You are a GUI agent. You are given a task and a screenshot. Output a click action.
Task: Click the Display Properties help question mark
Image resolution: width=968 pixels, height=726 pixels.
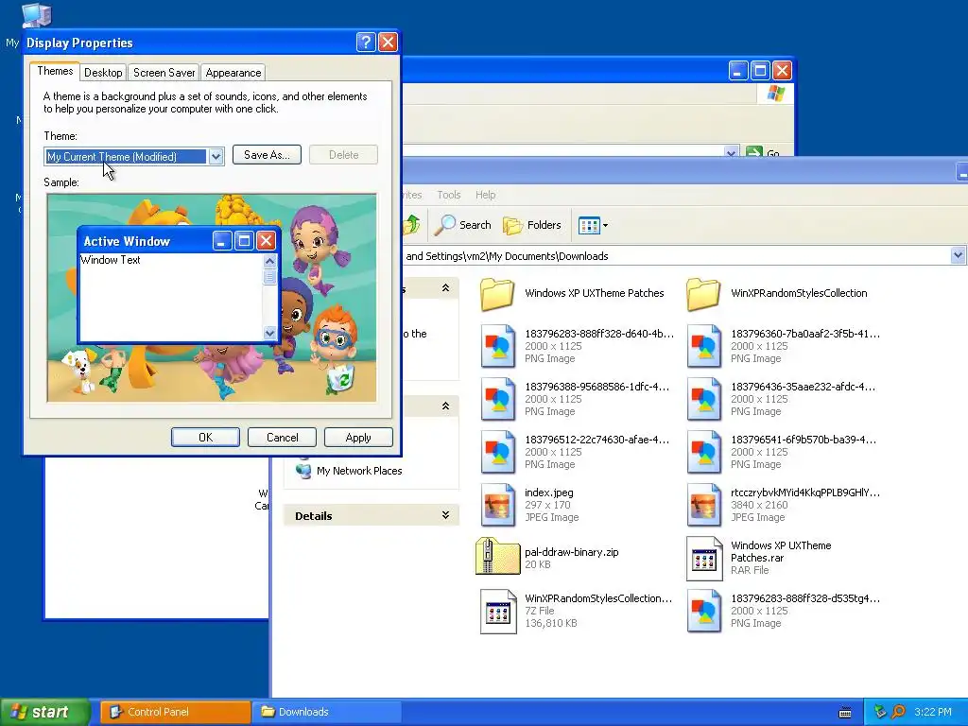coord(366,42)
